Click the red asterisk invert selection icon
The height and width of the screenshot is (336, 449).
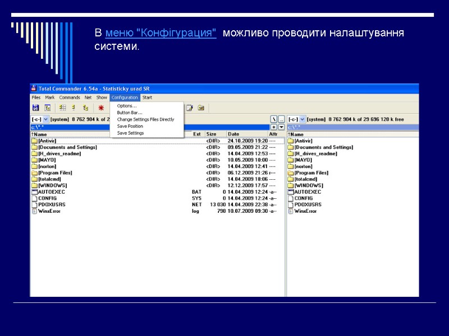[101, 108]
